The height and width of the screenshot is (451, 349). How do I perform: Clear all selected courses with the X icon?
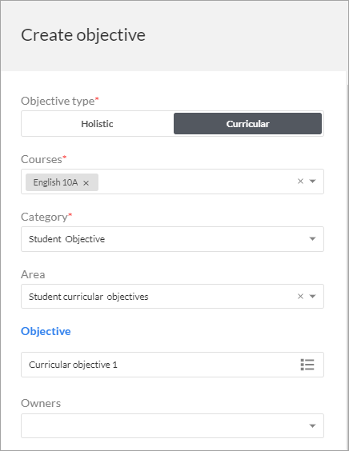(300, 182)
